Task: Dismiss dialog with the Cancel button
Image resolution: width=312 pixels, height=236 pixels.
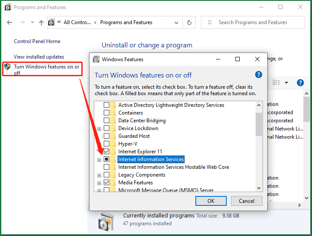Action: click(247, 201)
